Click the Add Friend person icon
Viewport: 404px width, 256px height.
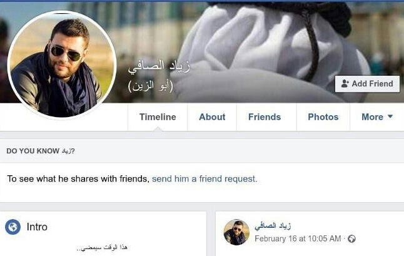tap(345, 83)
